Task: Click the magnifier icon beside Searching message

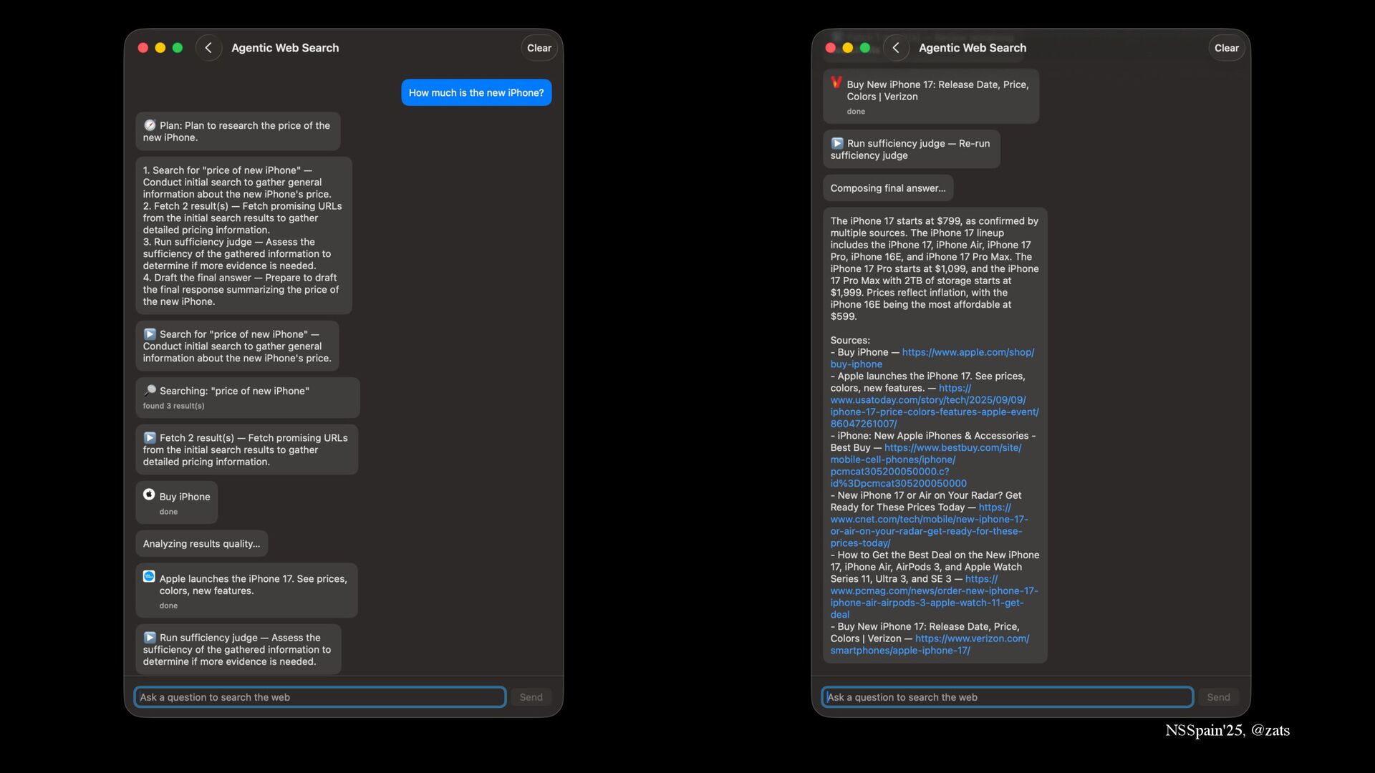Action: click(150, 391)
